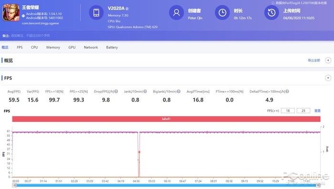This screenshot has width=334, height=189.
Task: Click the right handle of timeline range slider
Action: point(318,185)
